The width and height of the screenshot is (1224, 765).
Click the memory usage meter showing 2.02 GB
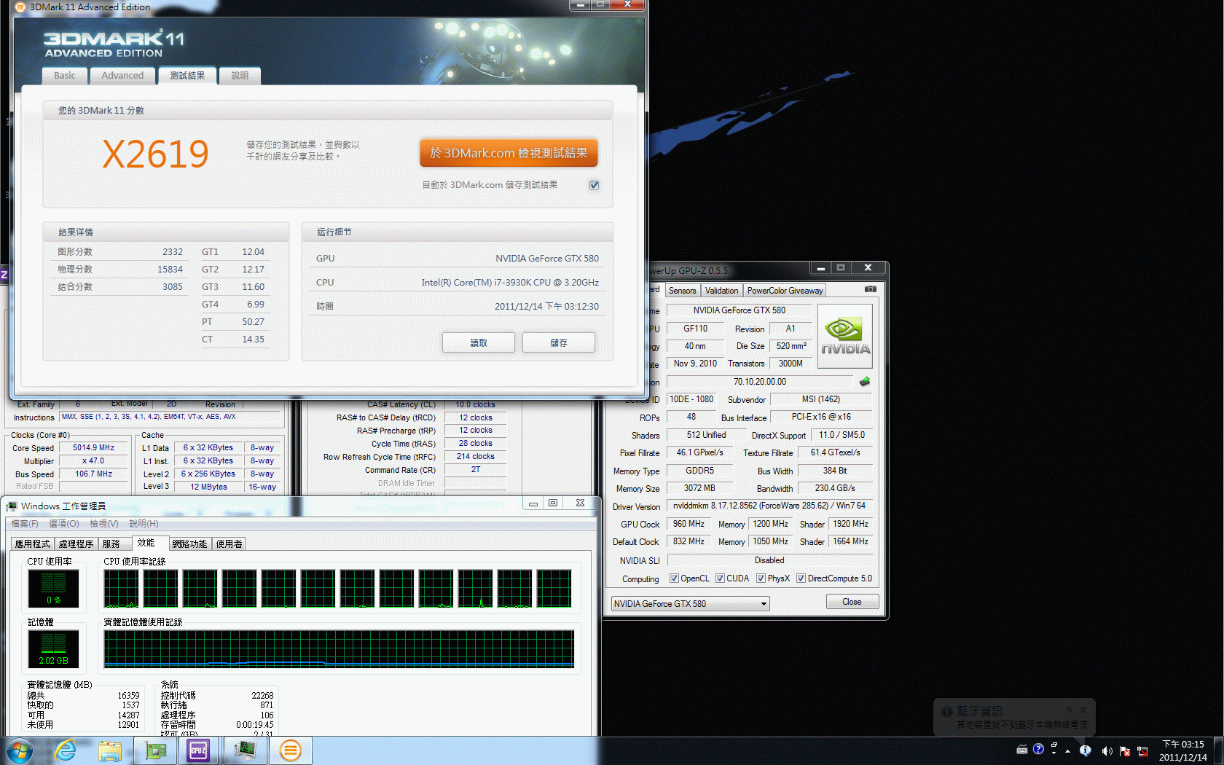coord(53,649)
